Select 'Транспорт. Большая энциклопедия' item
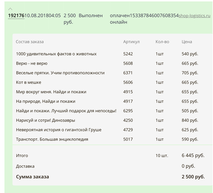213x193 pixels. click(52, 139)
